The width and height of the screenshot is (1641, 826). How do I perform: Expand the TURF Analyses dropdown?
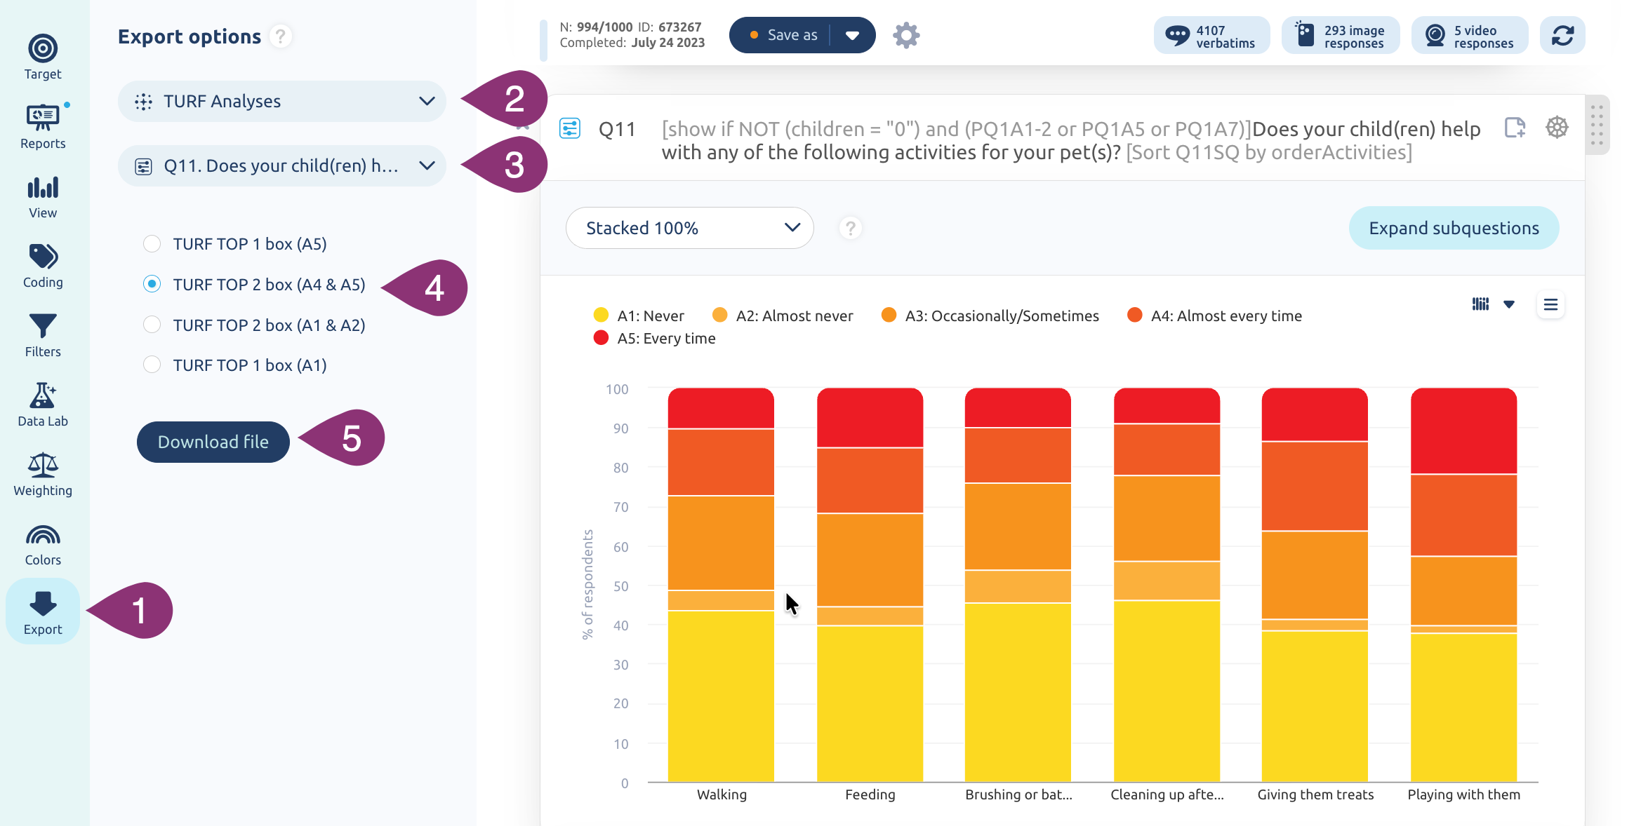[x=282, y=101]
